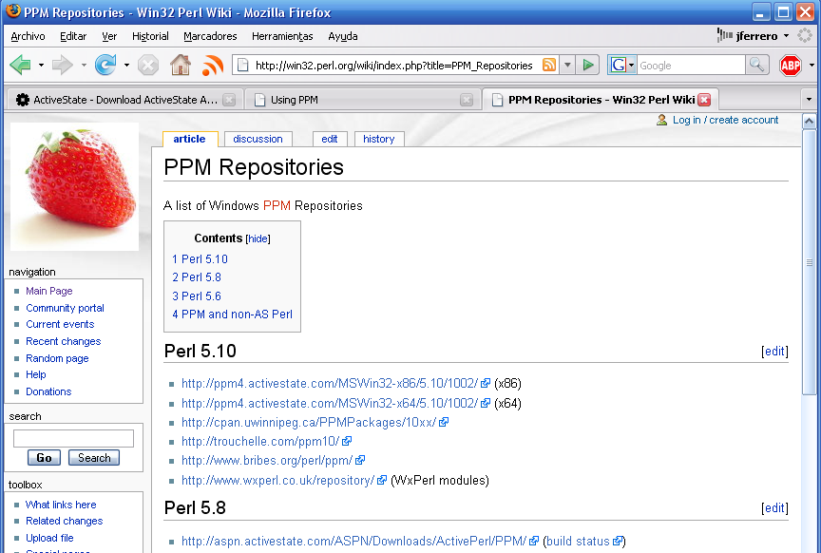Click the grey Forward arrow button
Viewport: 821px width, 553px height.
tap(63, 65)
